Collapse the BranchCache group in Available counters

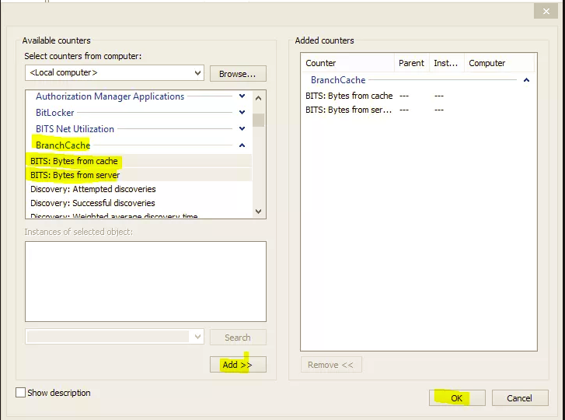pyautogui.click(x=242, y=145)
